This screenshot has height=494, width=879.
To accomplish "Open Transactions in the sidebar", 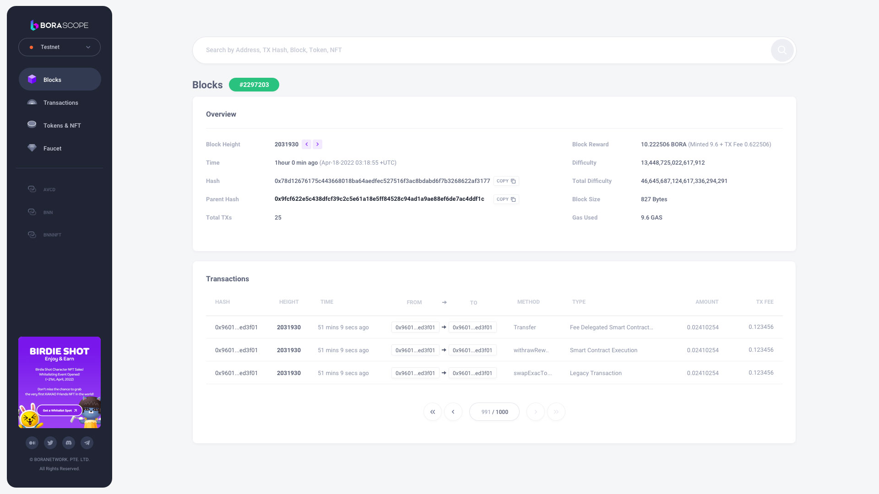I will [x=60, y=103].
